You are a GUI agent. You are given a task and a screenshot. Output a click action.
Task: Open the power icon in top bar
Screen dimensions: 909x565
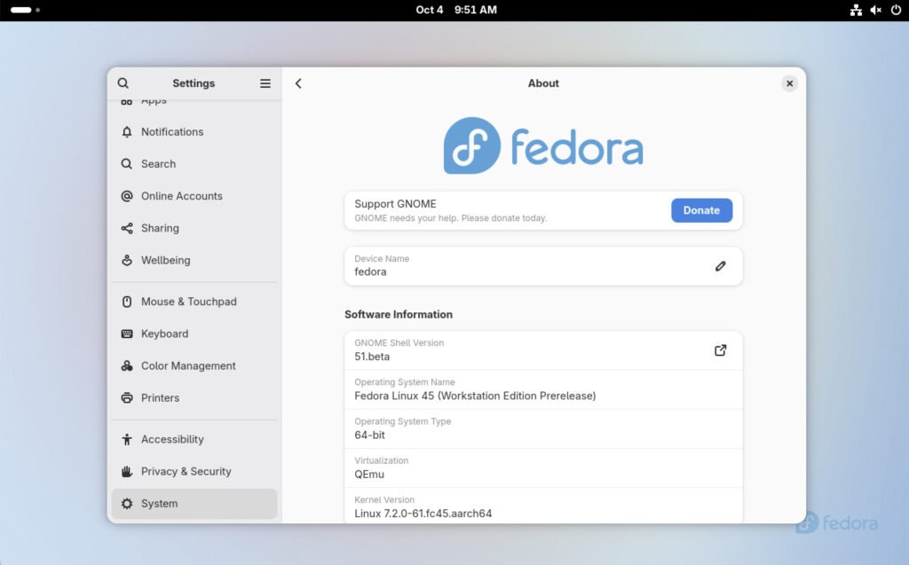pyautogui.click(x=896, y=10)
